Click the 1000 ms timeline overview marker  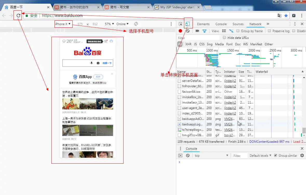point(212,50)
